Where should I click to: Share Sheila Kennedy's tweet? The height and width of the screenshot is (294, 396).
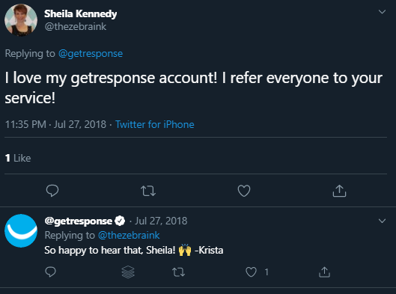(339, 191)
